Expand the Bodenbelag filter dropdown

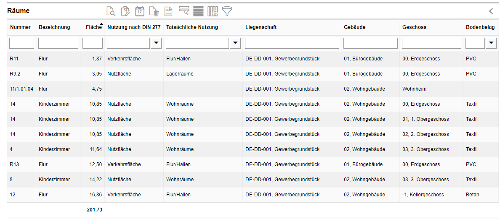tap(491, 43)
